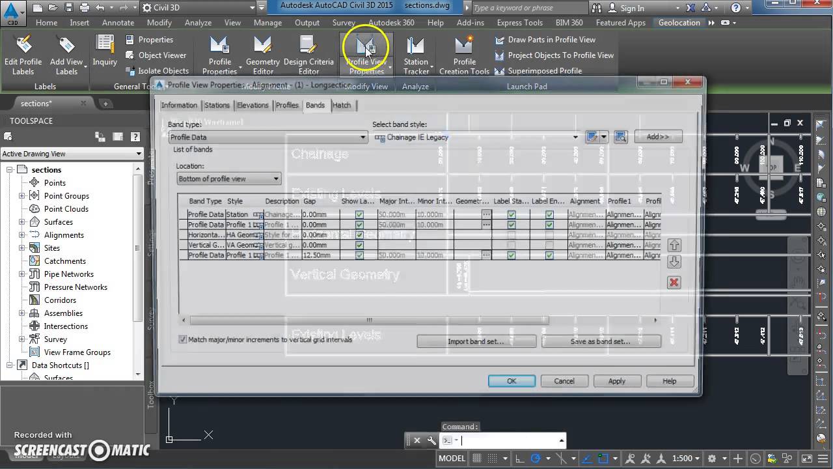Click the pick band style icon next to Add
This screenshot has width=833, height=469.
621,137
